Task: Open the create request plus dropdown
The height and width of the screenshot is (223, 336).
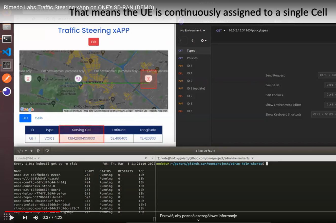Action: coord(203,41)
